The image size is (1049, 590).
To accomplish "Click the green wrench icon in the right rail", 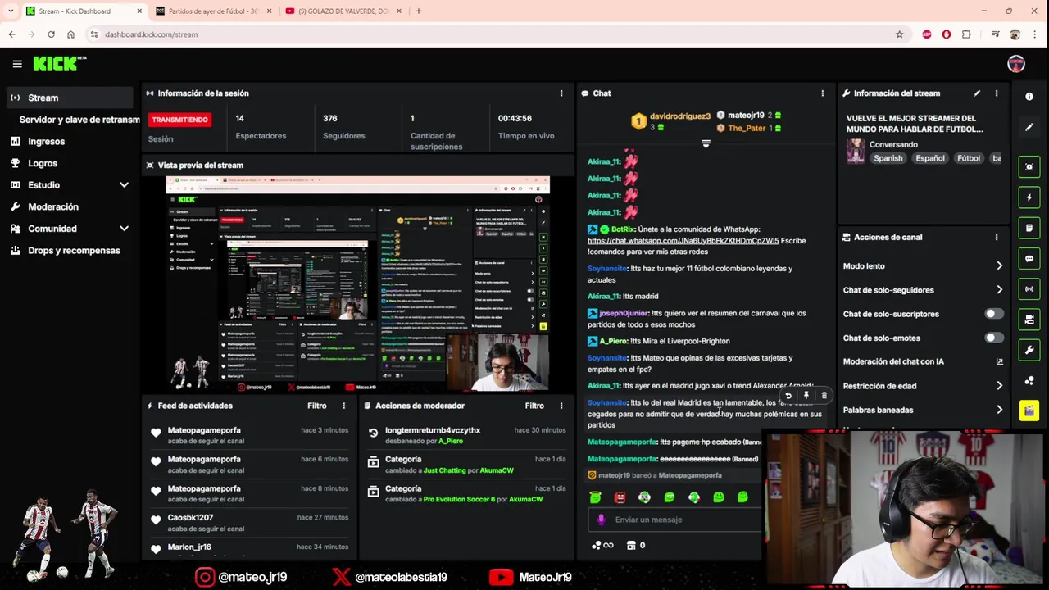I will [1029, 350].
